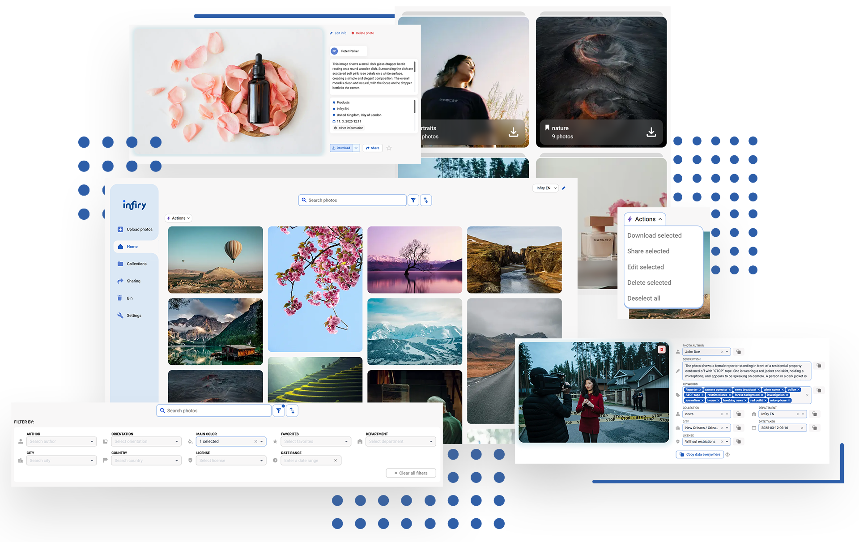The height and width of the screenshot is (542, 859).
Task: Click the help icon next to Copy data everywhere
Action: 727,454
